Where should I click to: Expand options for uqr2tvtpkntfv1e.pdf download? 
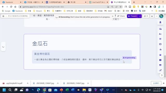(x=28, y=83)
